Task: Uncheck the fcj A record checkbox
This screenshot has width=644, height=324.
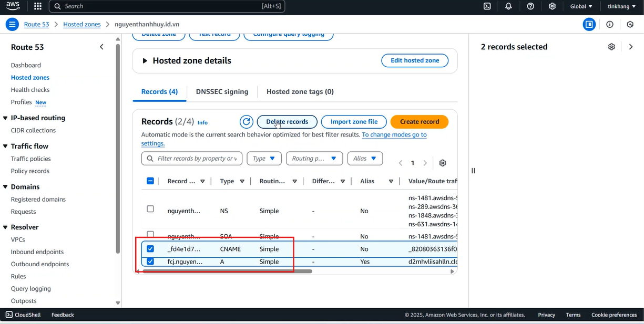Action: pyautogui.click(x=150, y=262)
